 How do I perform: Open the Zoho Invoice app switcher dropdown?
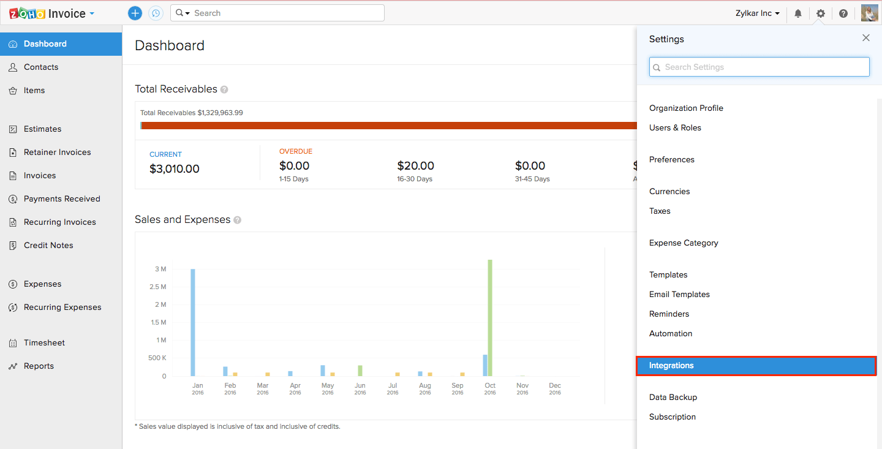[92, 13]
